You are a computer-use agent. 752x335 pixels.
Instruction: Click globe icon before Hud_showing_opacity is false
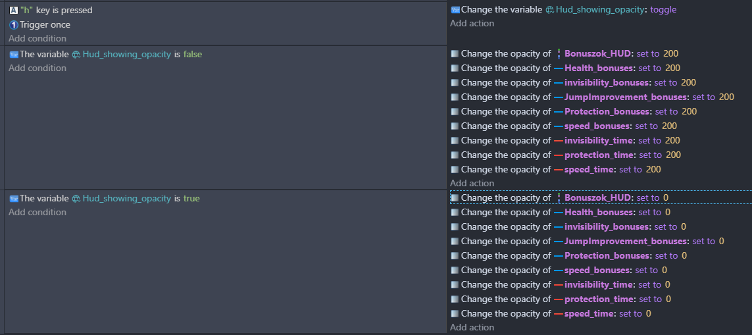point(76,55)
